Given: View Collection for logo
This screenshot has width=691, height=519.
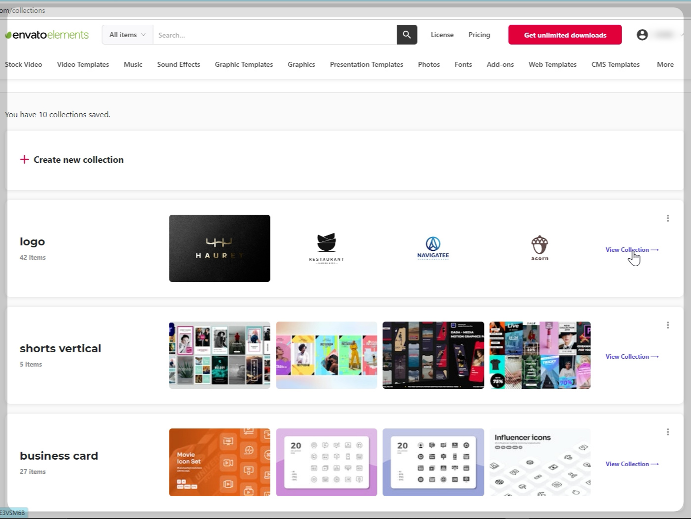Looking at the screenshot, I should click(632, 249).
